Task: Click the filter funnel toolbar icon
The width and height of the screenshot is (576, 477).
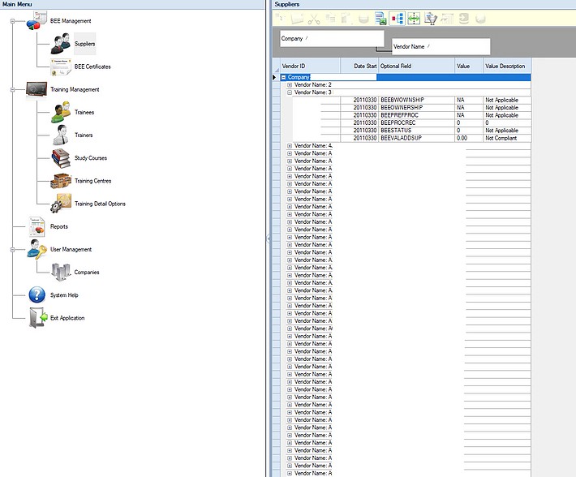Action: coord(432,18)
